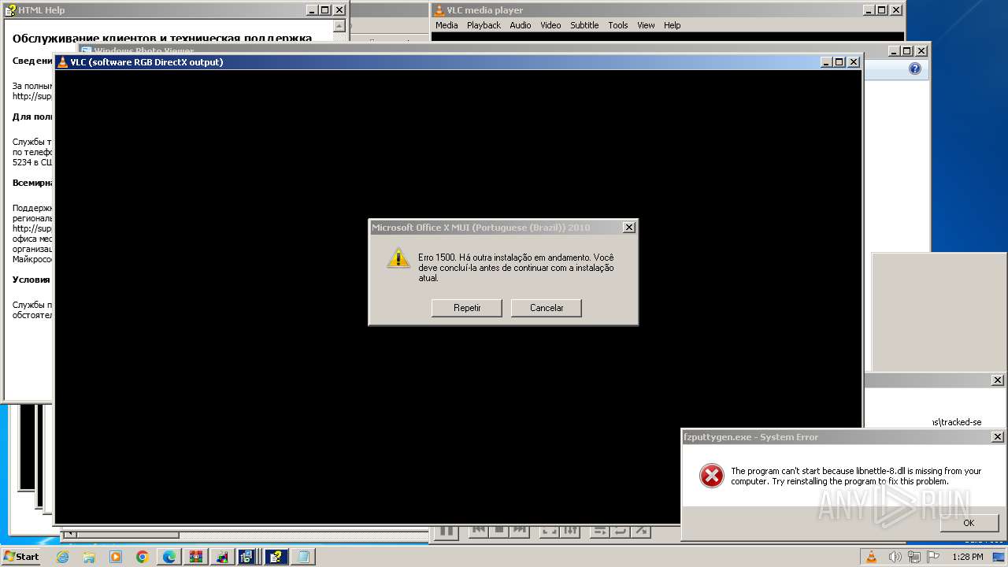Switch to the WinRAR taskbar button
This screenshot has height=567, width=1008.
click(x=196, y=557)
